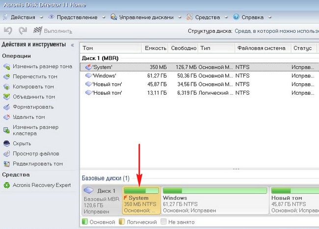The height and width of the screenshot is (229, 319).
Task: Sort by the Свободно column header
Action: tap(184, 48)
